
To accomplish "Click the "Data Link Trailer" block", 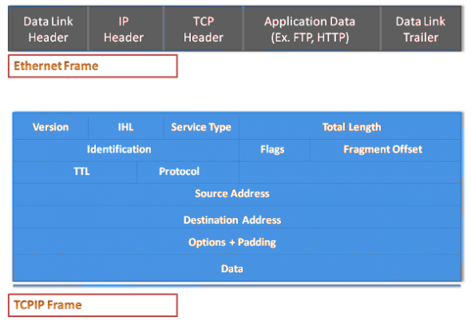I will (422, 29).
